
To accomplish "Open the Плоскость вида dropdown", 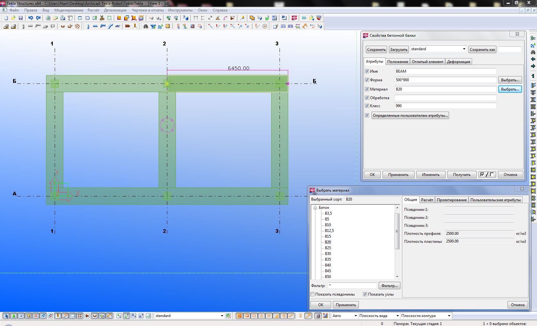I will click(x=398, y=316).
